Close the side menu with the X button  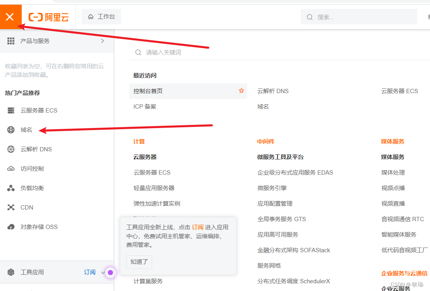point(10,17)
